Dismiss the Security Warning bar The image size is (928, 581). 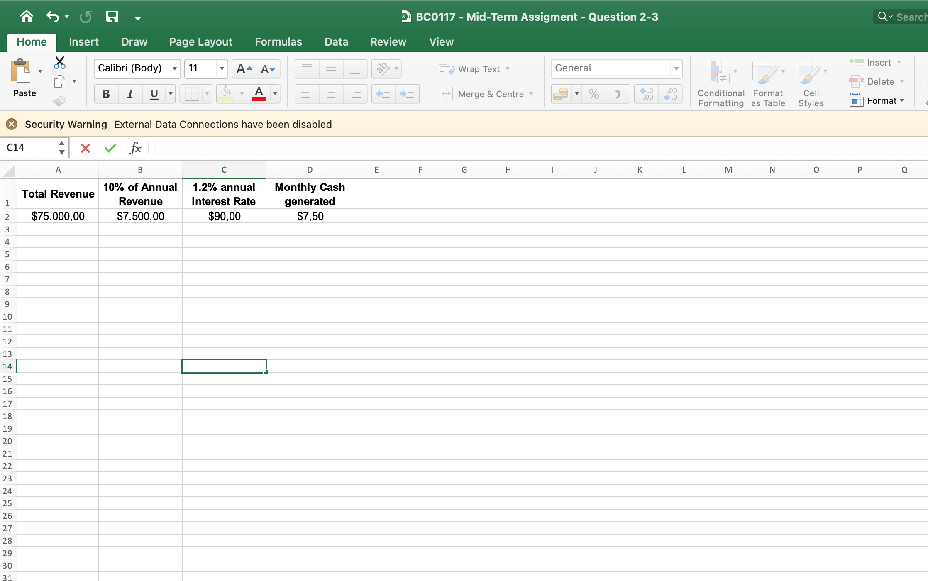(x=12, y=124)
